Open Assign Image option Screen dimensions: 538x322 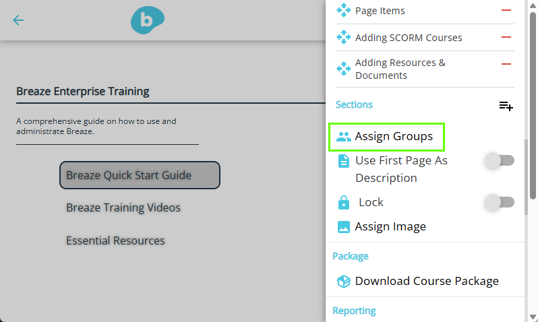point(381,226)
